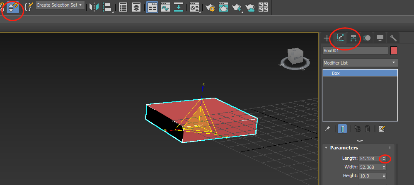414x185 pixels.
Task: Click the Parameters rollout drag handle
Action: [x=390, y=148]
